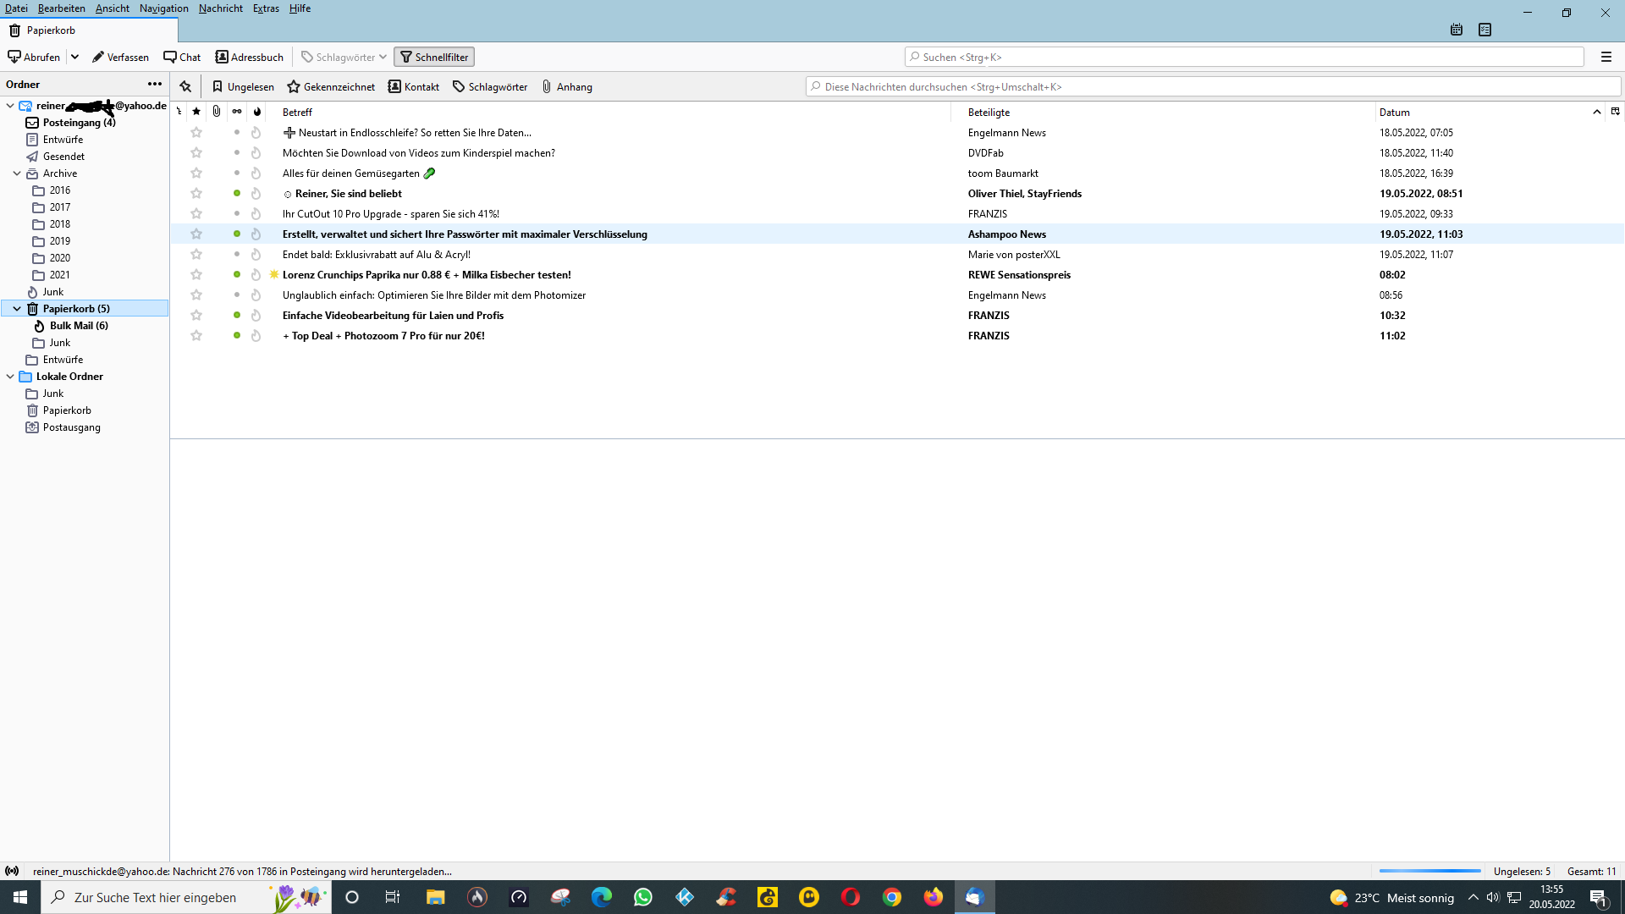This screenshot has height=914, width=1625.
Task: Sort by attachment column header
Action: (217, 112)
